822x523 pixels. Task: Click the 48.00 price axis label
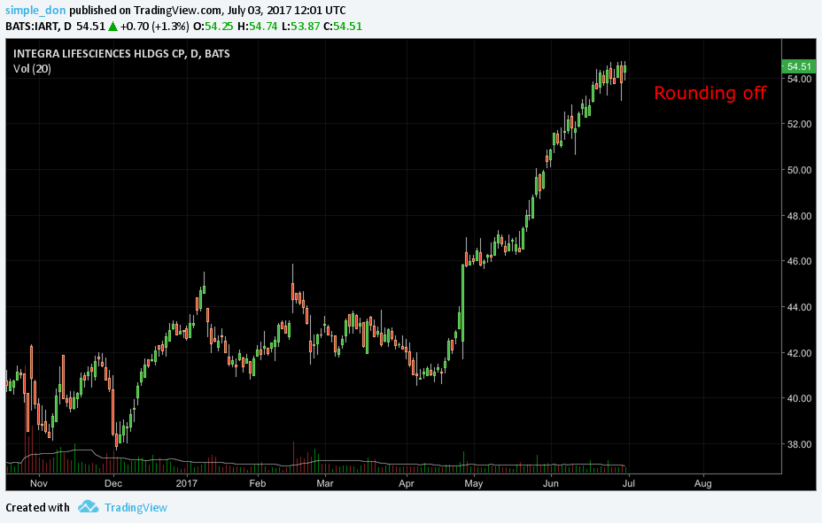click(799, 216)
